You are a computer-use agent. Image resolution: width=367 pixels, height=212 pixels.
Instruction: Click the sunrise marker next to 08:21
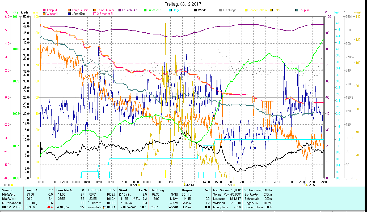(x=139, y=185)
